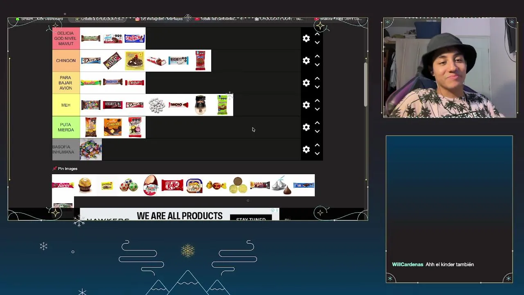Click the DELICIA GOD NIVEL MAMUT tier label
This screenshot has width=524, height=295.
(x=66, y=39)
